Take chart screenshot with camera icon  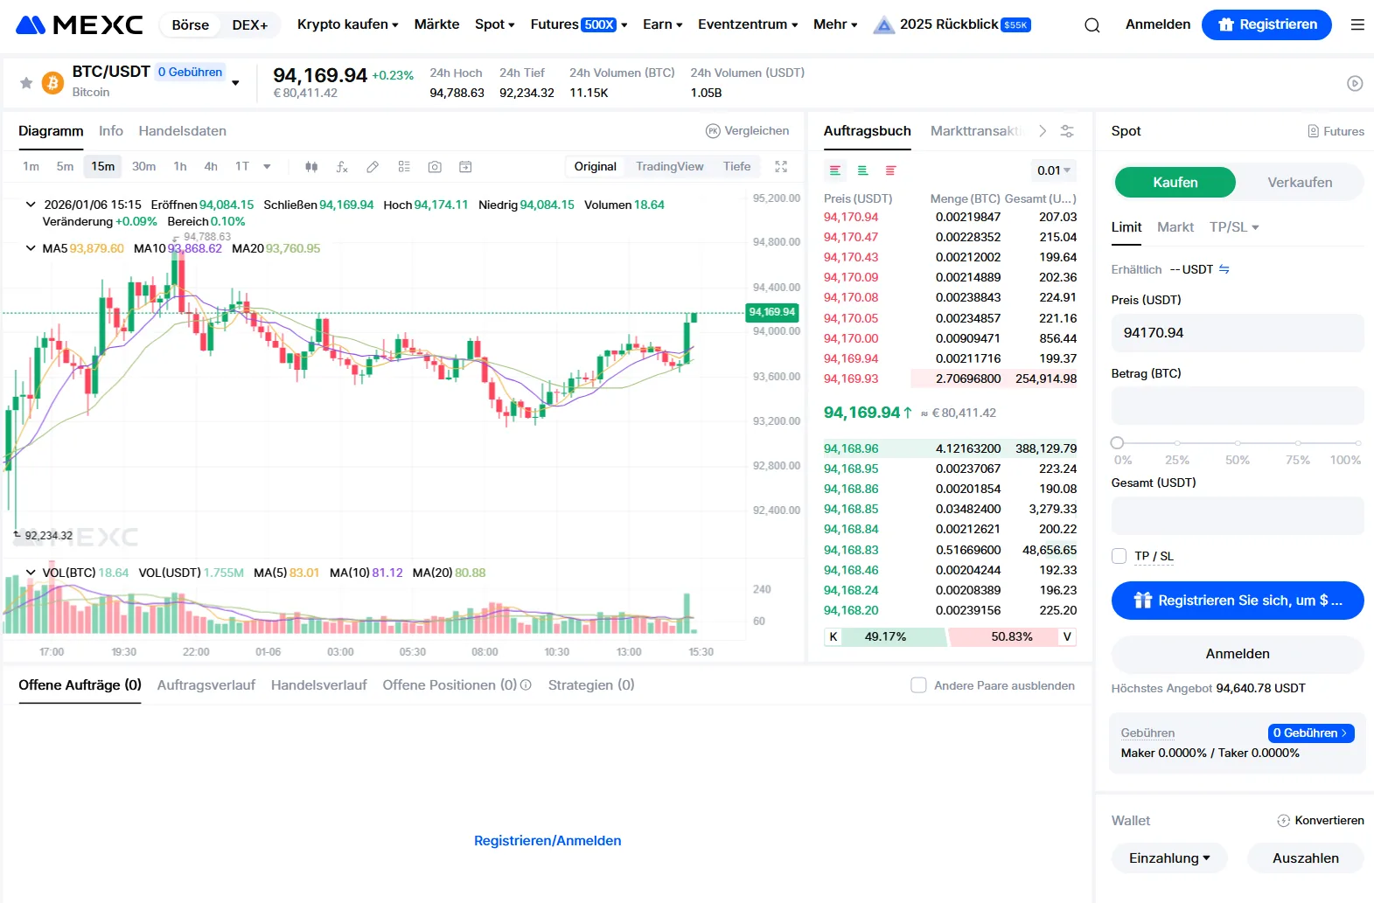tap(435, 167)
